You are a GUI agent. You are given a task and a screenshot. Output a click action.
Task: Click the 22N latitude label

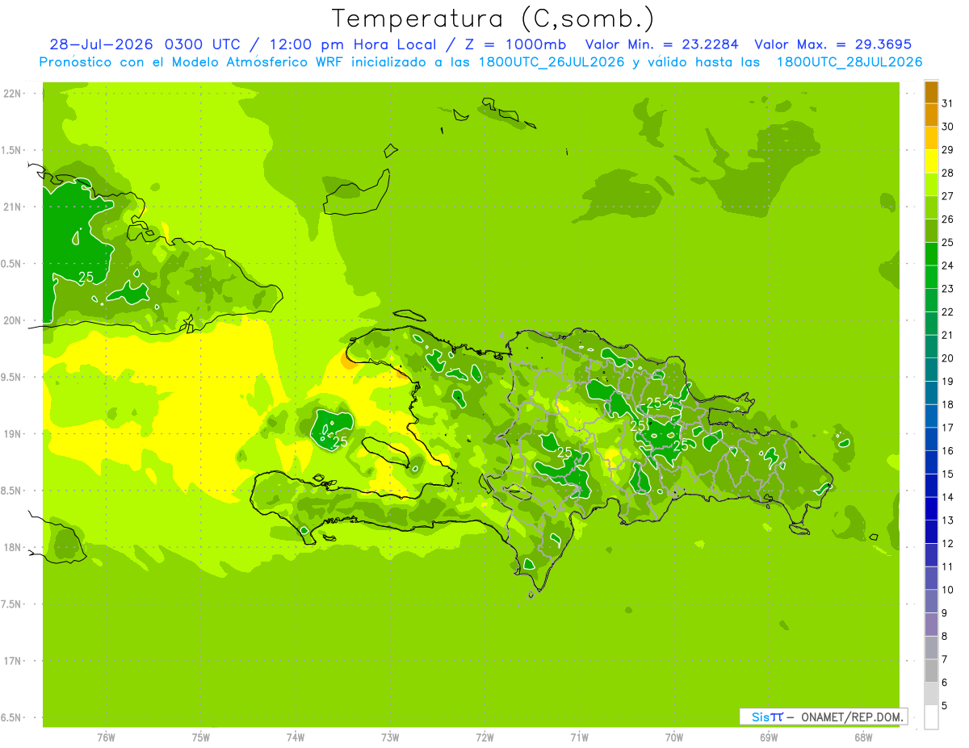click(x=13, y=94)
